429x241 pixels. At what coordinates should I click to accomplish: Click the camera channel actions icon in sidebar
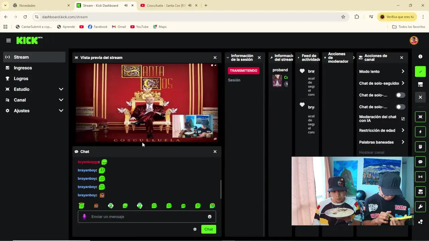point(420,192)
